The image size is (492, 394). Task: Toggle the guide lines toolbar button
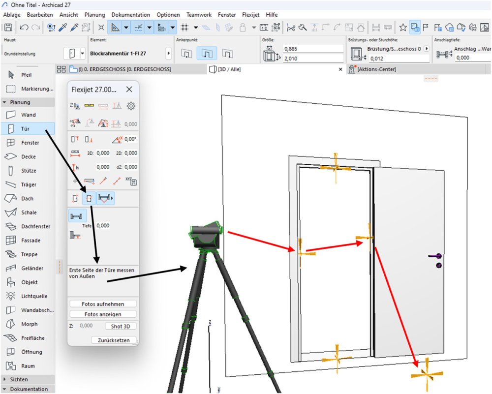coord(115,28)
